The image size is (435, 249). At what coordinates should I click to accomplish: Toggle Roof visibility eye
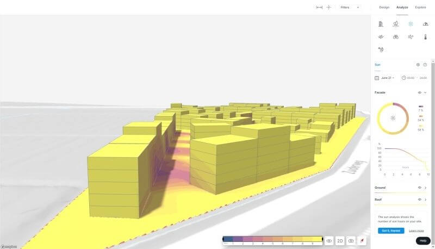pyautogui.click(x=419, y=200)
